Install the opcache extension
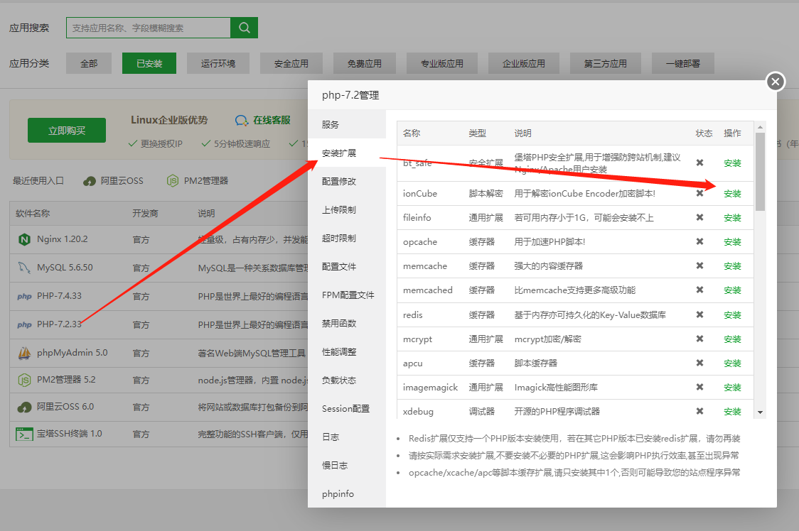This screenshot has height=531, width=799. [x=732, y=242]
